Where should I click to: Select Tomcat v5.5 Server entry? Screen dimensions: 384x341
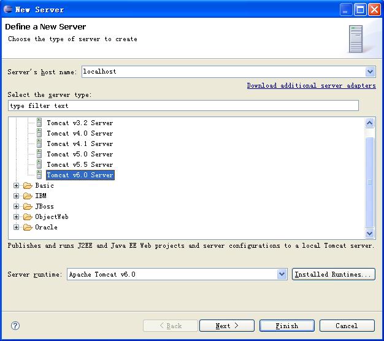pyautogui.click(x=80, y=164)
